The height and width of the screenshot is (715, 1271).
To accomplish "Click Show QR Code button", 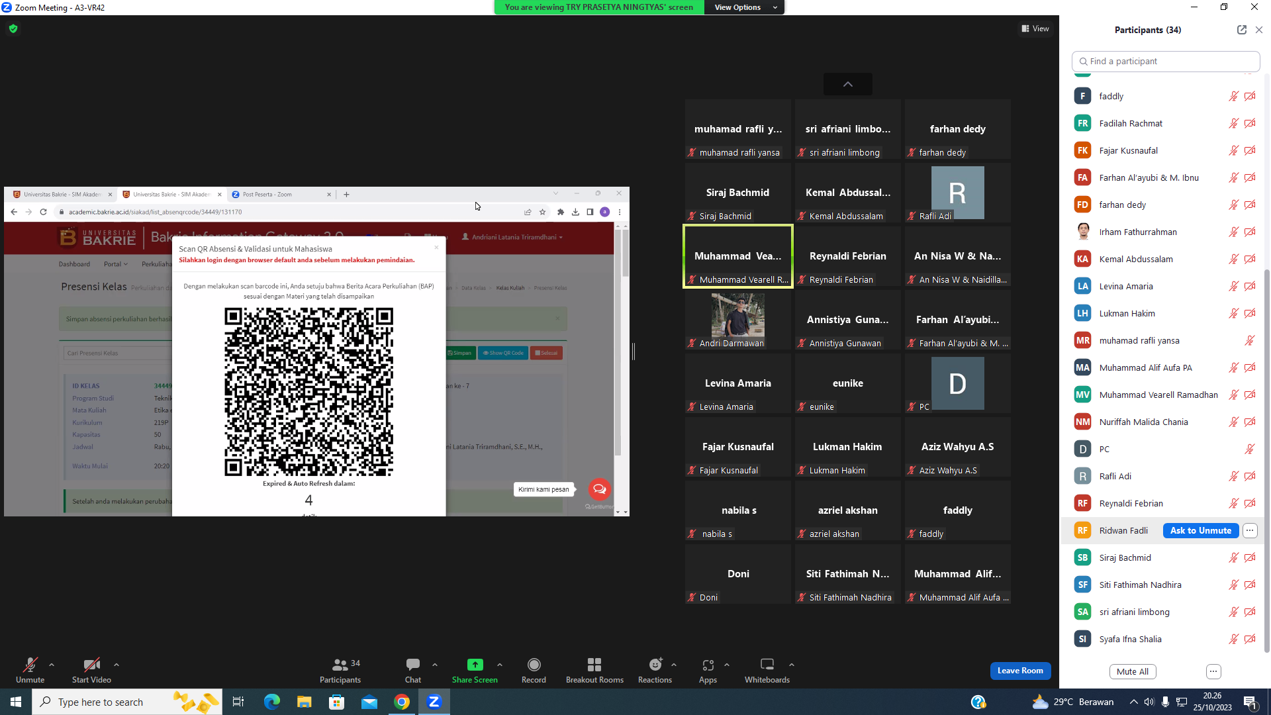I will (x=503, y=353).
